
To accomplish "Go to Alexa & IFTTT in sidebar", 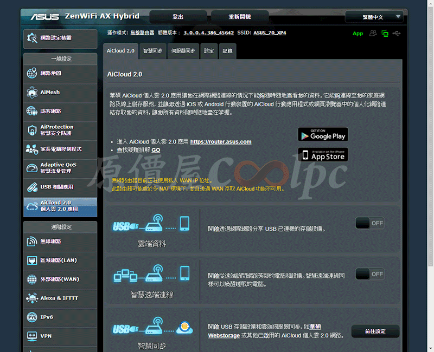I will (60, 298).
